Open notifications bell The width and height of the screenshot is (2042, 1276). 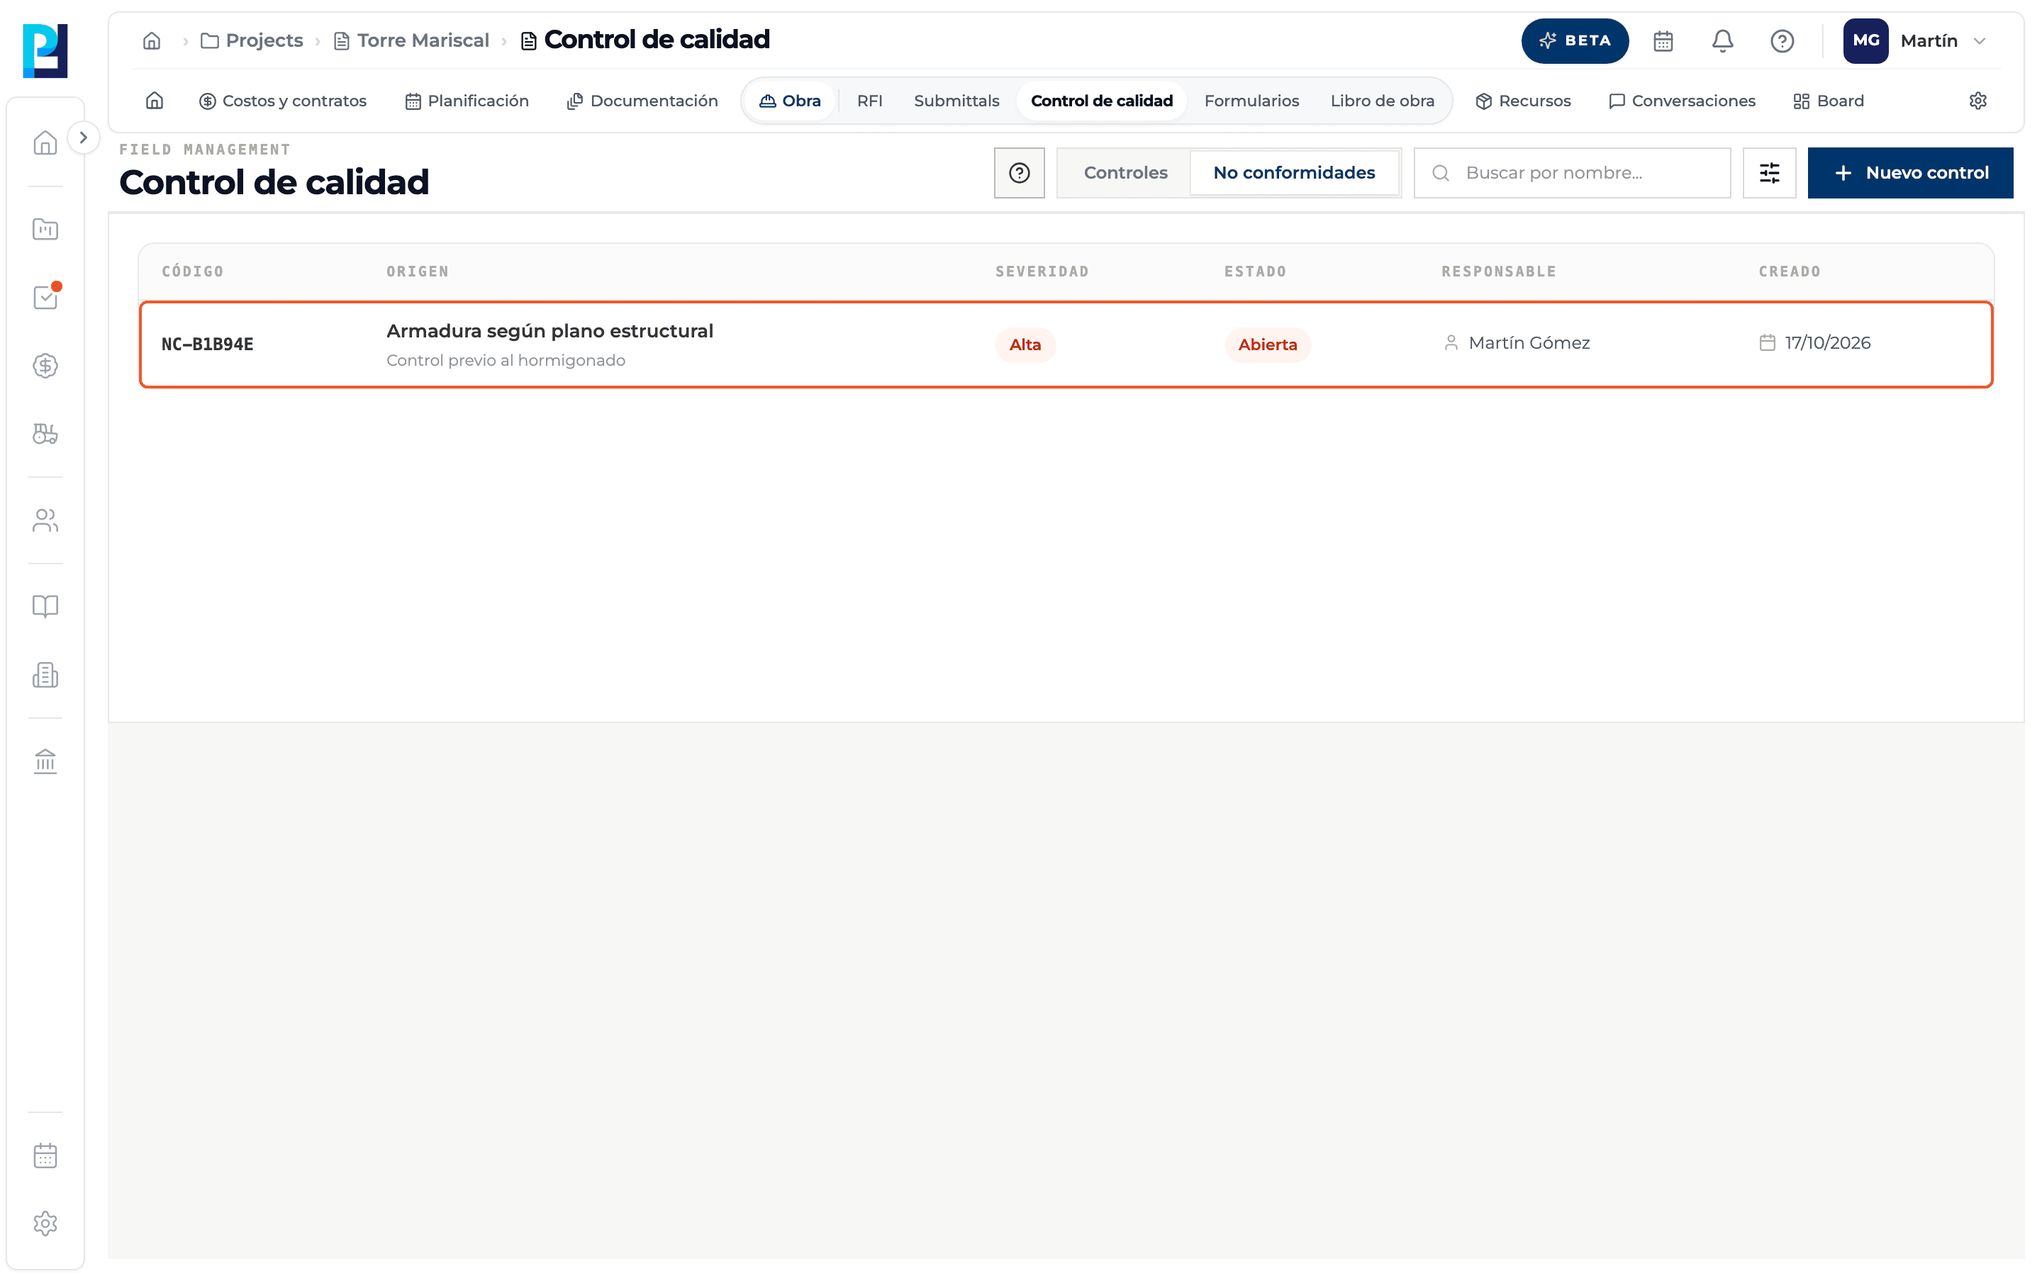point(1722,40)
